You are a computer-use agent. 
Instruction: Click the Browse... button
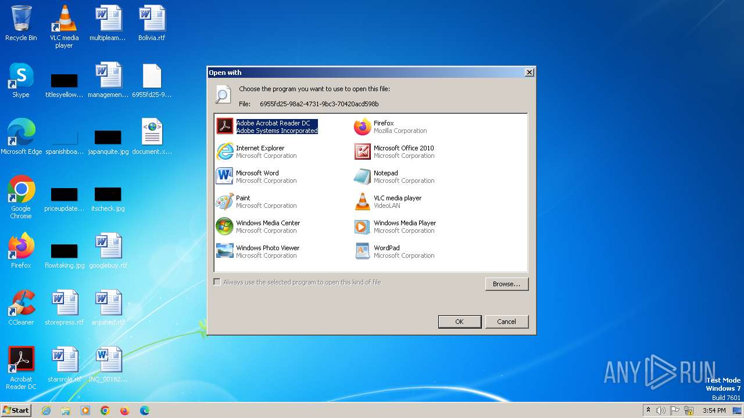click(x=506, y=284)
